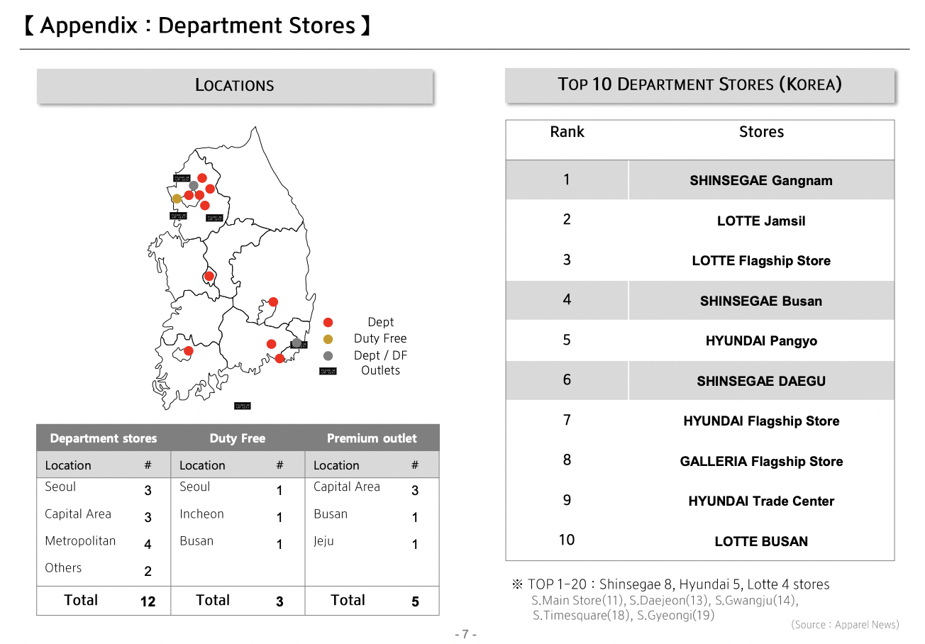Screen dimensions: 925x644
Task: Click the Department stores total value 12
Action: tap(148, 601)
